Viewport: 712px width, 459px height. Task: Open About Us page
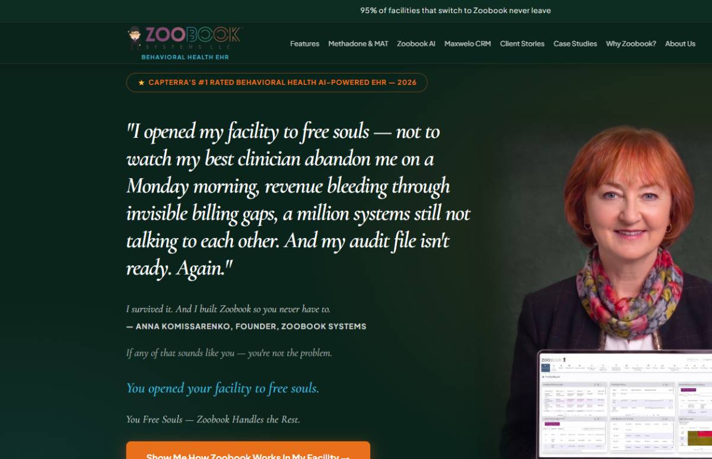tap(680, 44)
